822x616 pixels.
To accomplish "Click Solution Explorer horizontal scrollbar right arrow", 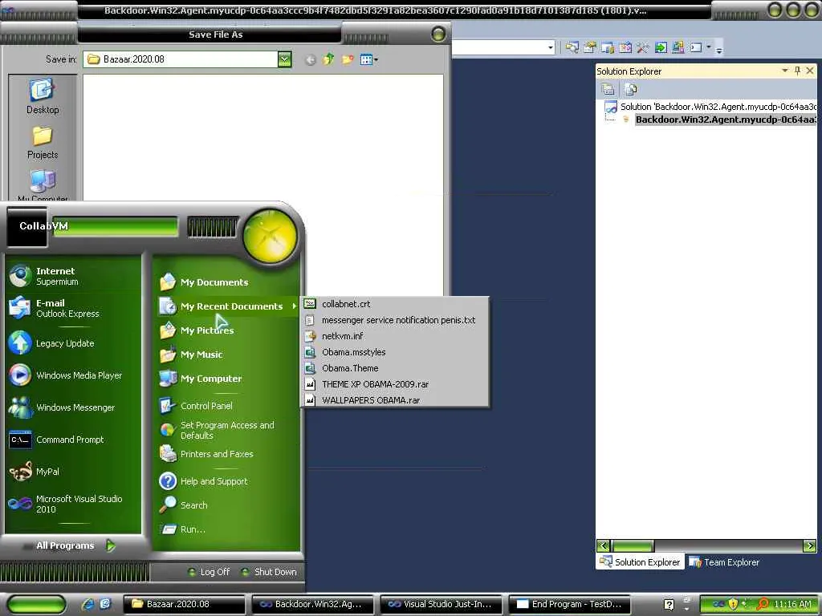I will [809, 545].
